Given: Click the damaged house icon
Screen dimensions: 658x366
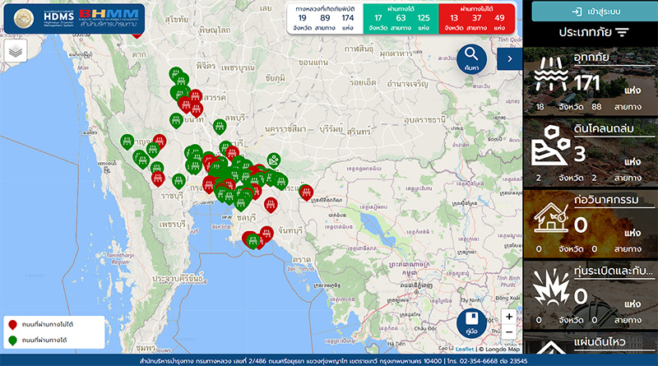Looking at the screenshot, I should [x=550, y=217].
